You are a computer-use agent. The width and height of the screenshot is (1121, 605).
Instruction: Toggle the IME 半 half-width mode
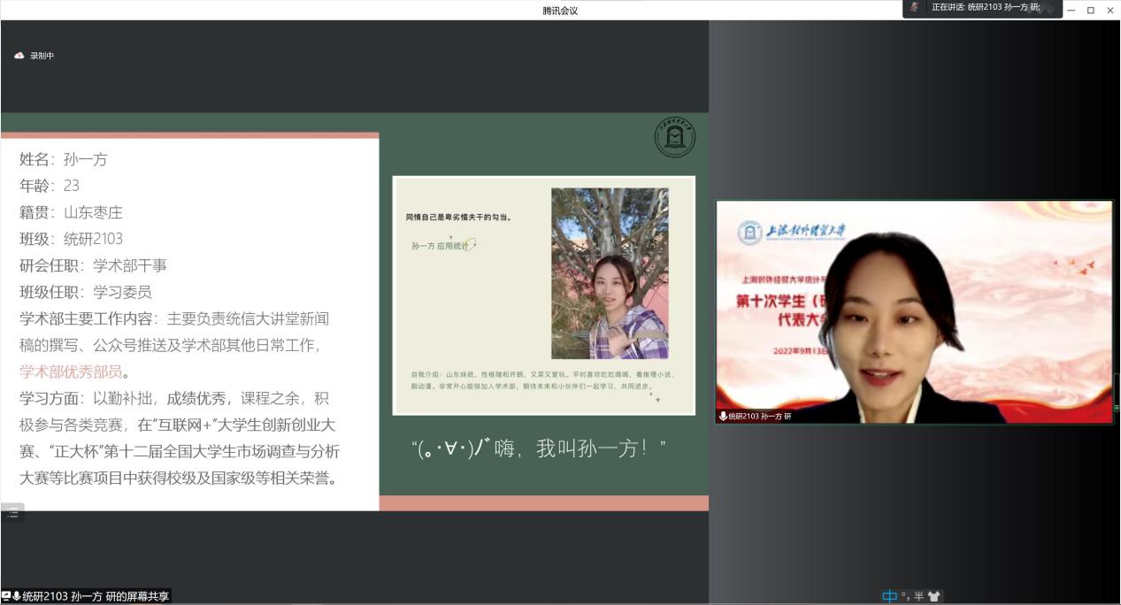918,596
